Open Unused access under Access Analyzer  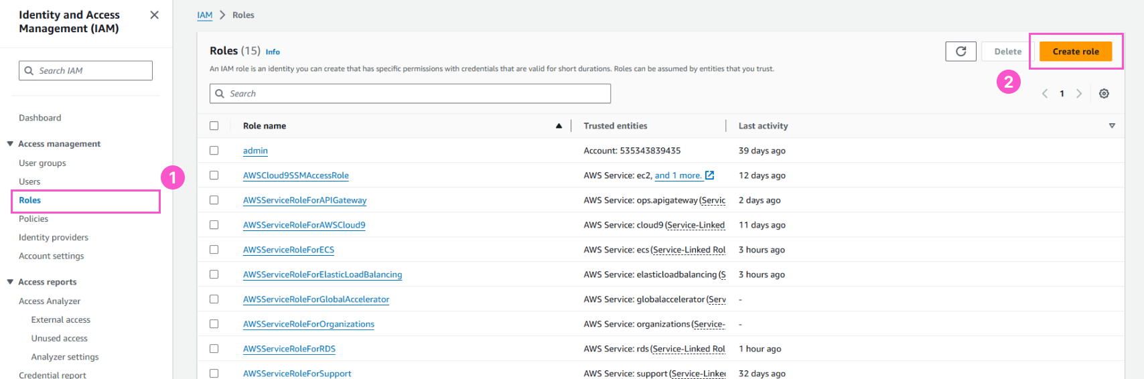point(60,338)
